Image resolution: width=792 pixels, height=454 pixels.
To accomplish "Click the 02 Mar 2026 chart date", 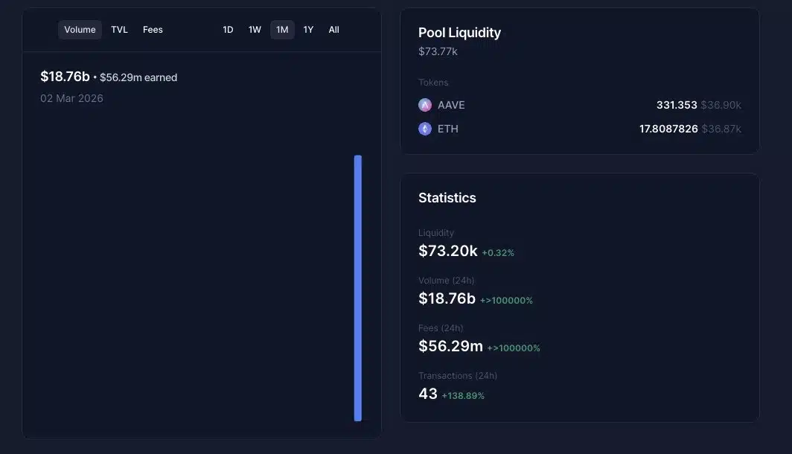I will [x=71, y=98].
